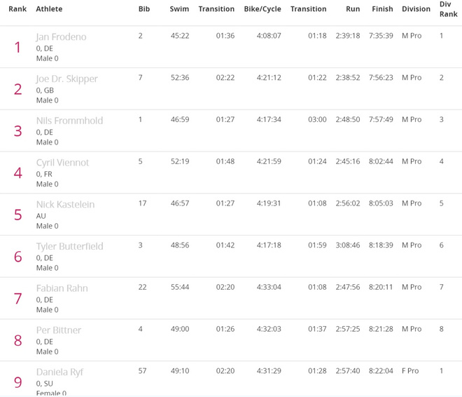462x397 pixels.
Task: Open Daniela Ryf's result entry
Action: (x=59, y=372)
